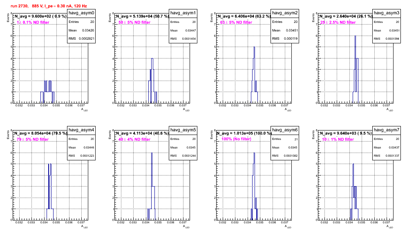Click the A_LED axis label under havg_asym6

(x=288, y=227)
